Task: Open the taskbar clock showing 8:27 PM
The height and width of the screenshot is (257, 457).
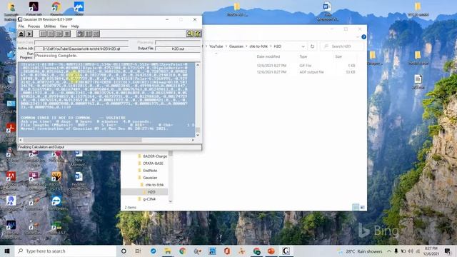Action: (431, 251)
